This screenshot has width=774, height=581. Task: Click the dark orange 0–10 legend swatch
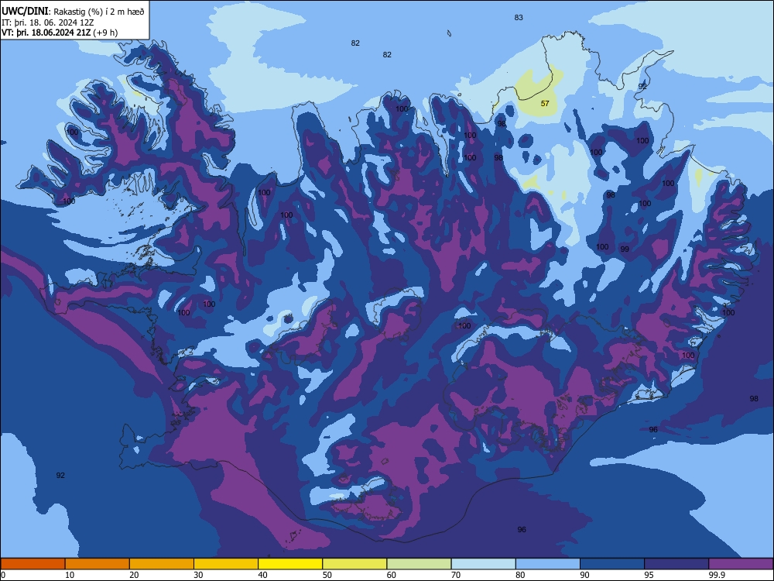coord(33,564)
